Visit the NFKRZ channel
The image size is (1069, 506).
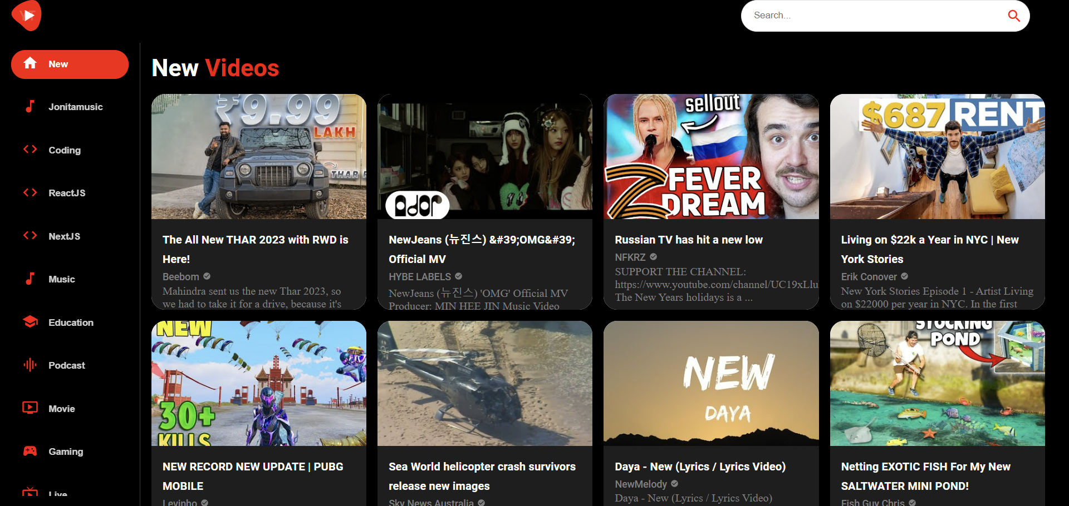coord(630,257)
